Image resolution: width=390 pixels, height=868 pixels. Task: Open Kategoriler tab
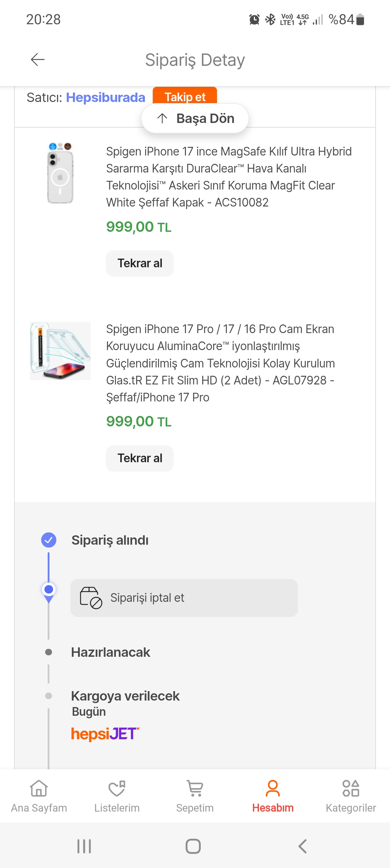[x=351, y=795]
